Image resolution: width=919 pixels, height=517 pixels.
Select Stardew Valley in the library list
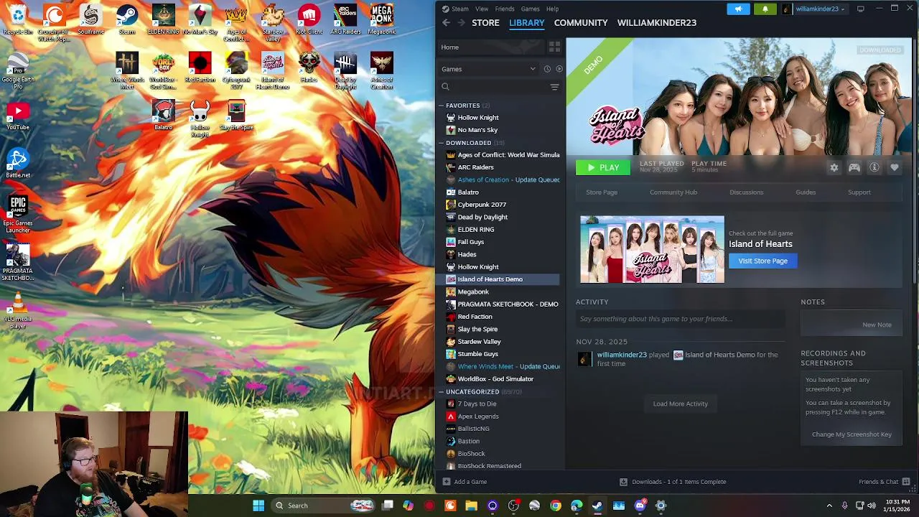[499, 342]
